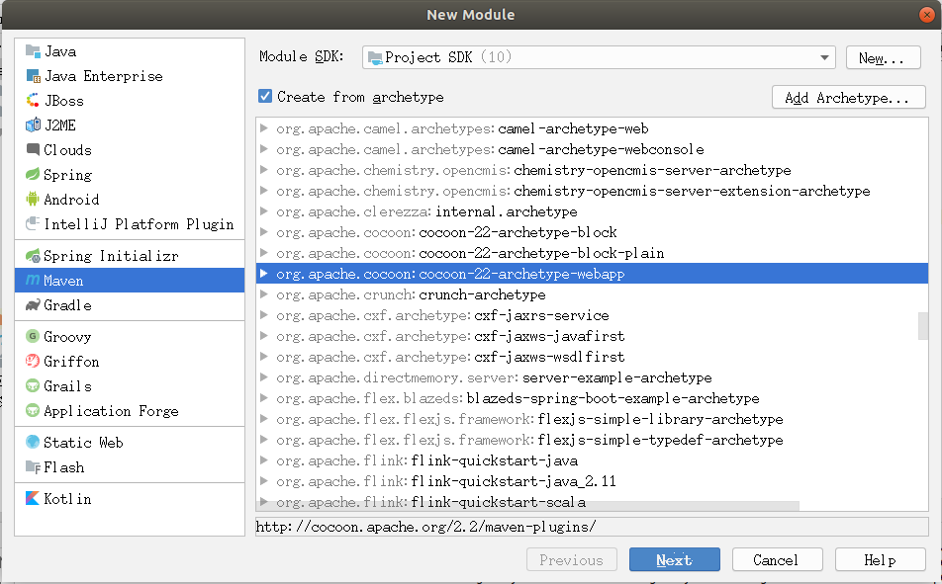Image resolution: width=942 pixels, height=584 pixels.
Task: Click the archetype list vertical scrollbar thumb
Action: click(923, 325)
